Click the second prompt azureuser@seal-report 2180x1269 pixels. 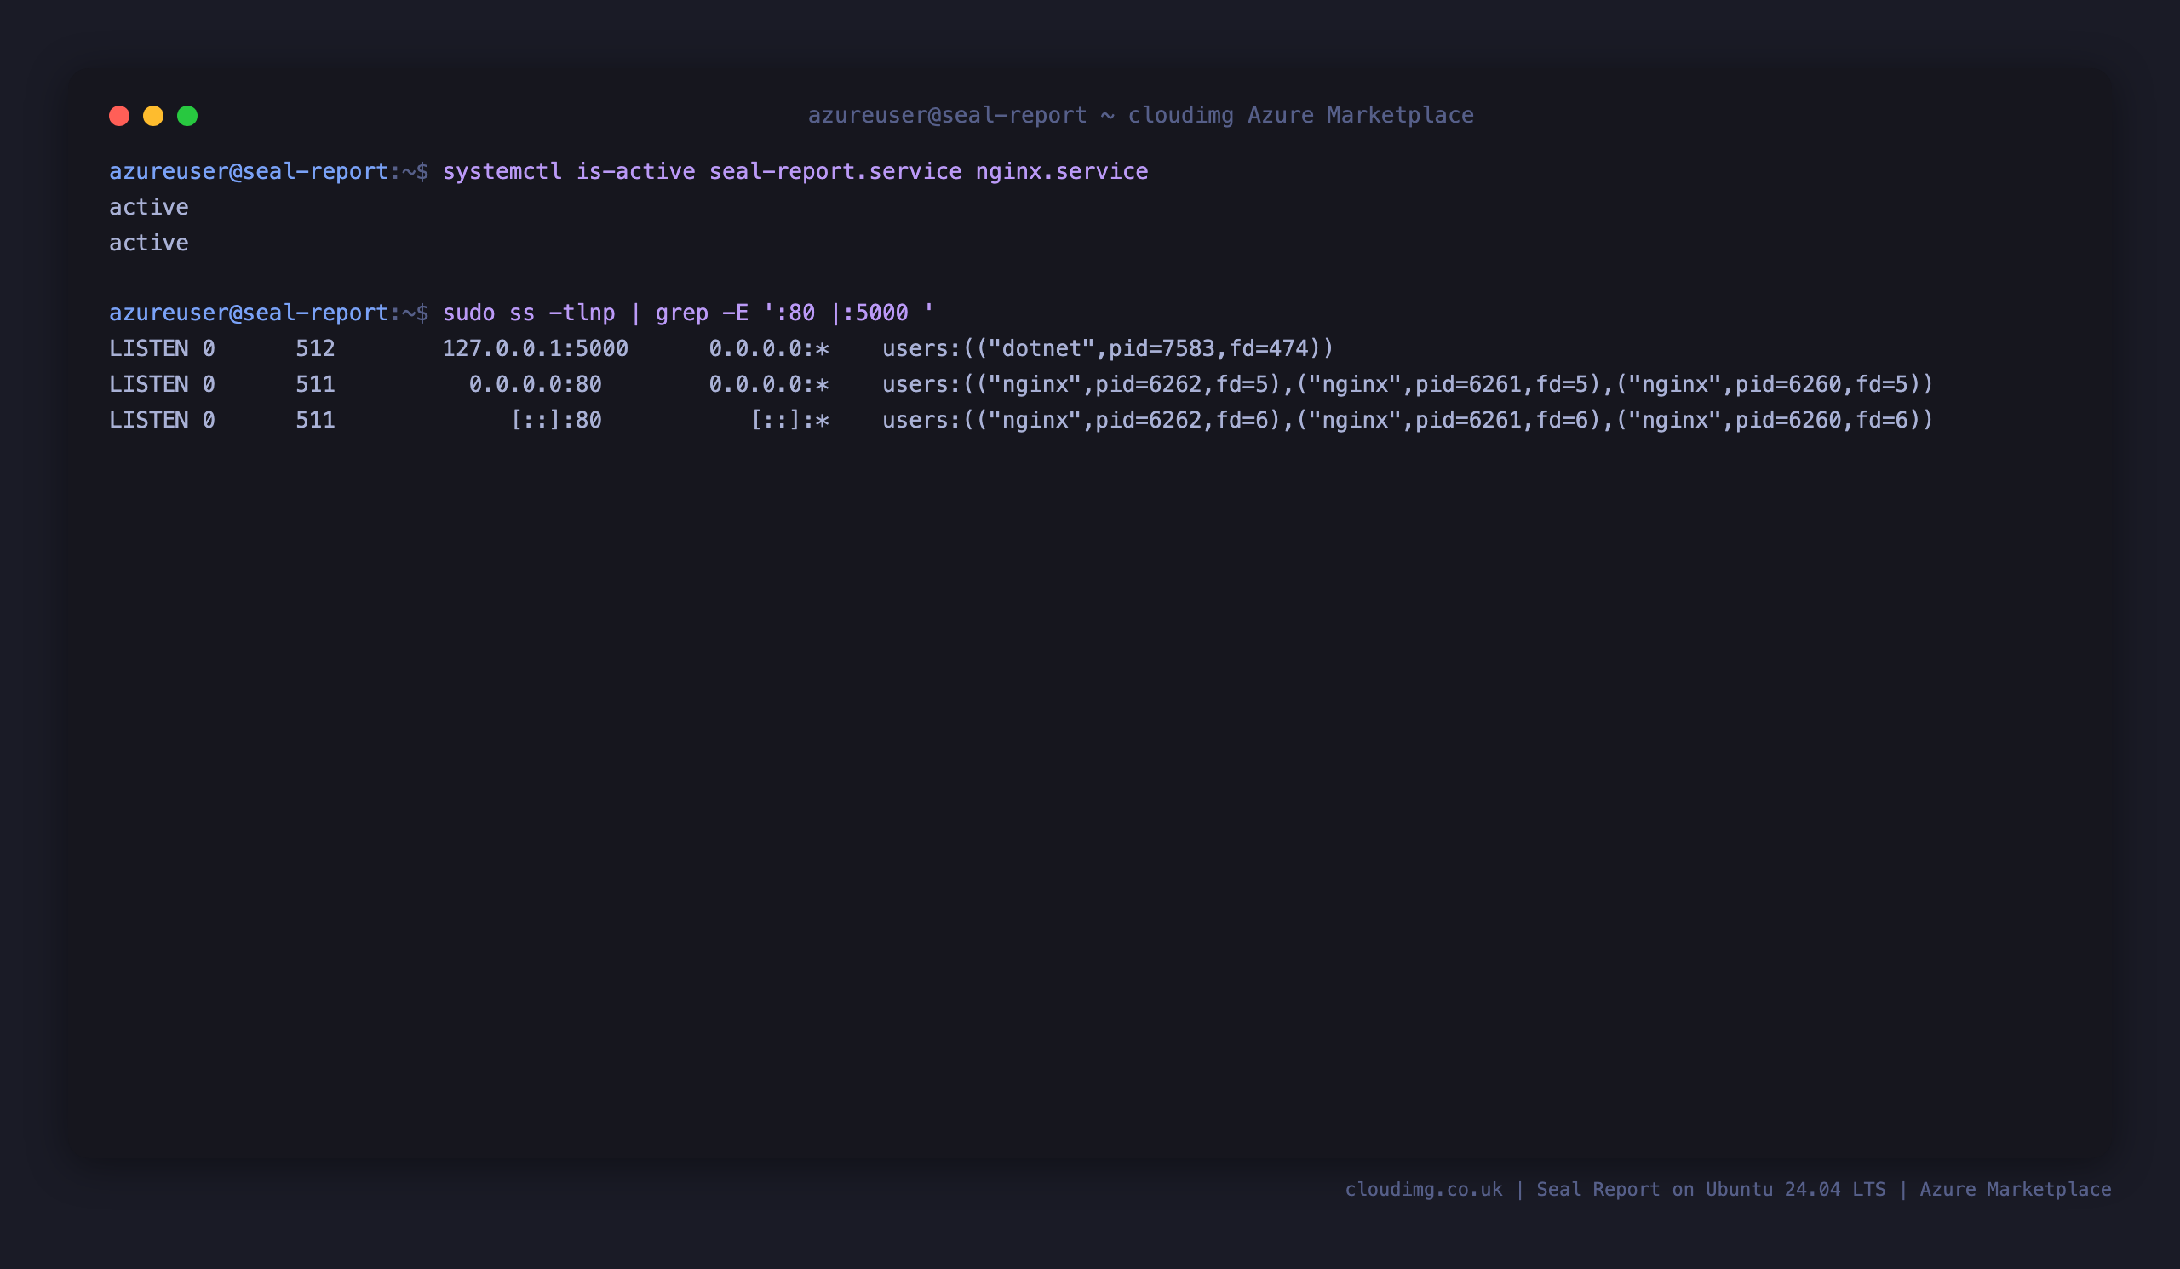click(x=250, y=313)
